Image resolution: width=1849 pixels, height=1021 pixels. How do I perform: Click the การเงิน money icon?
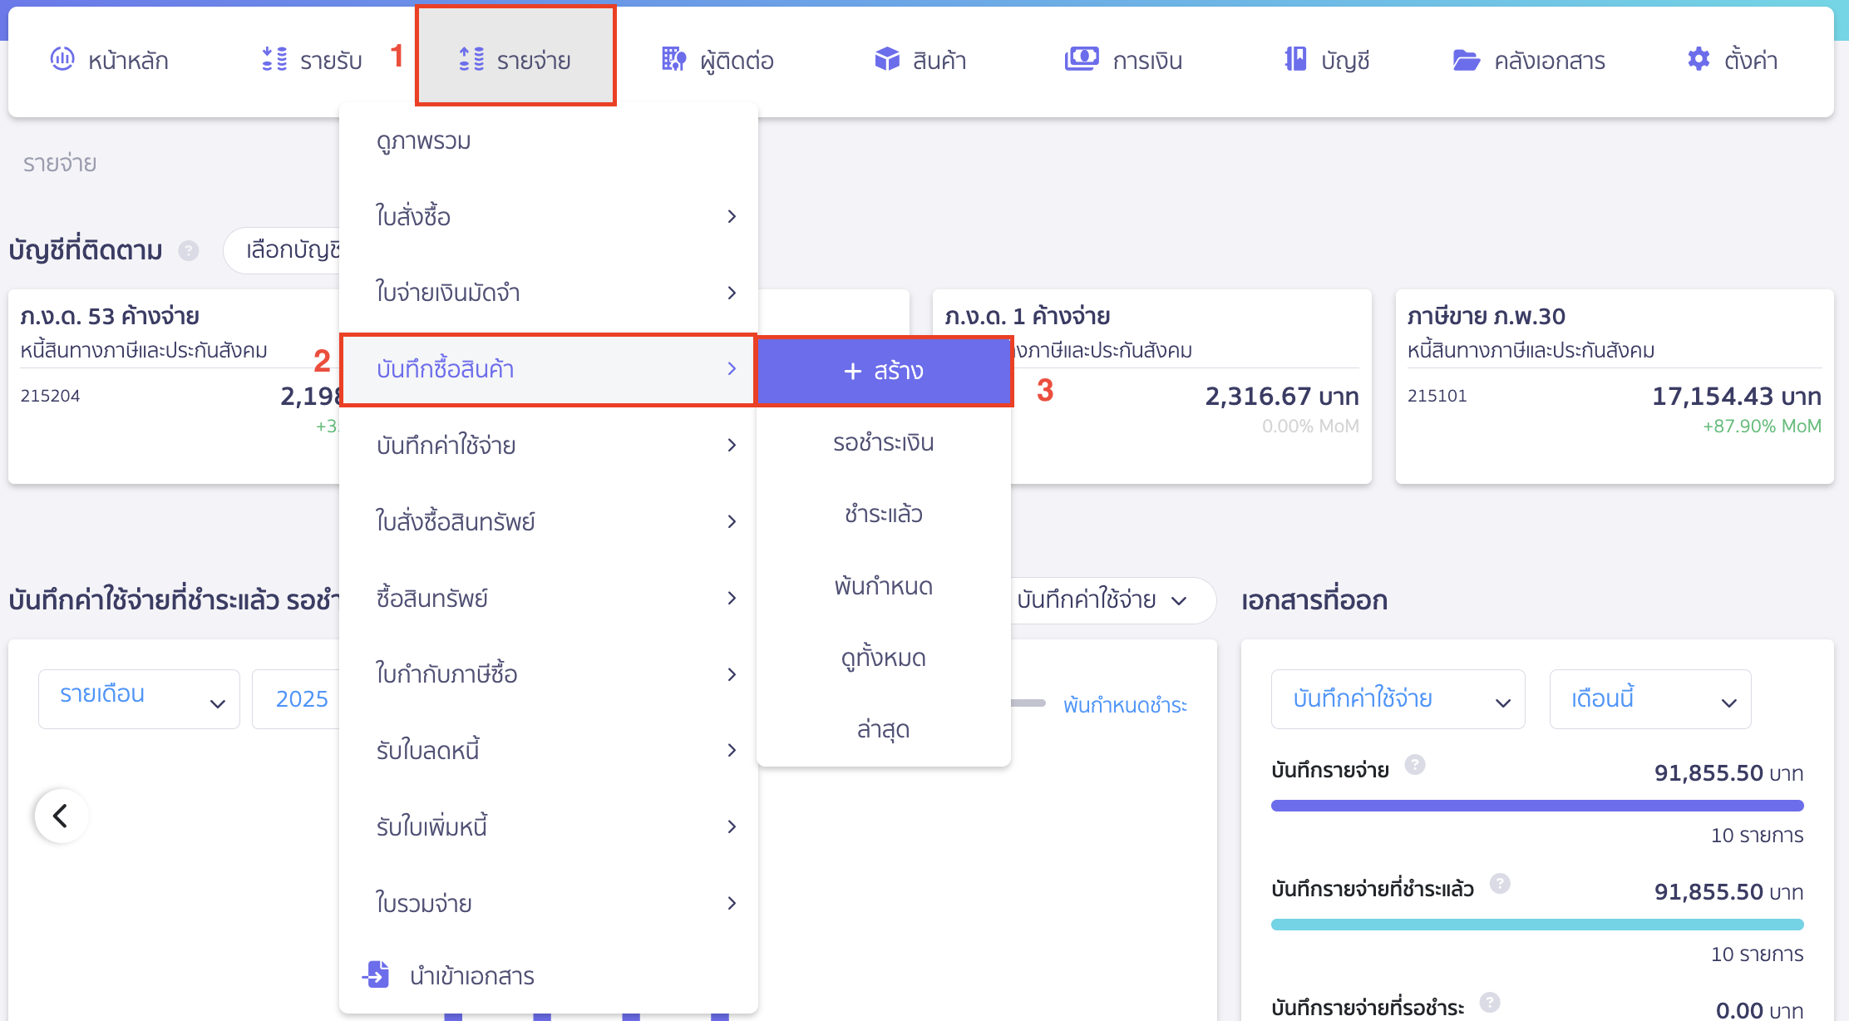[1082, 58]
